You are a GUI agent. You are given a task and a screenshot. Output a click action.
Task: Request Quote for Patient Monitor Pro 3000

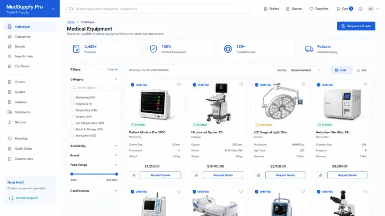point(160,175)
